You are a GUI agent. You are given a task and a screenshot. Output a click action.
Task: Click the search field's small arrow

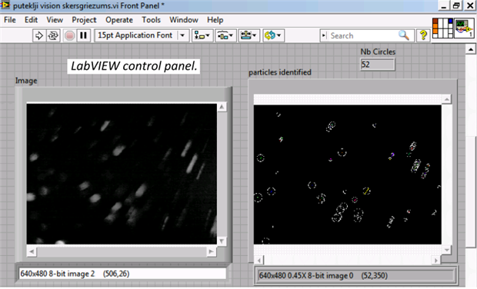coord(324,35)
